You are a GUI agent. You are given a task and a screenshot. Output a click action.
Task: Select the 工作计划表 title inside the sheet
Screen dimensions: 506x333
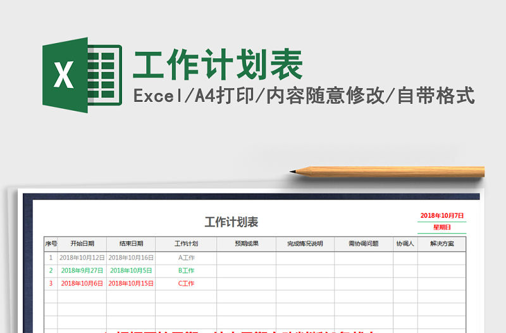[x=231, y=222]
